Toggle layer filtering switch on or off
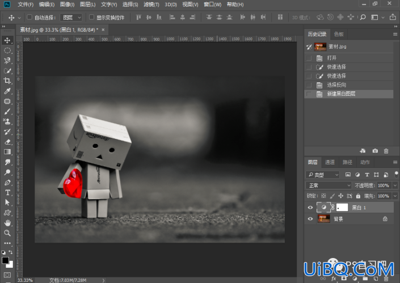400x283 pixels. coord(396,174)
